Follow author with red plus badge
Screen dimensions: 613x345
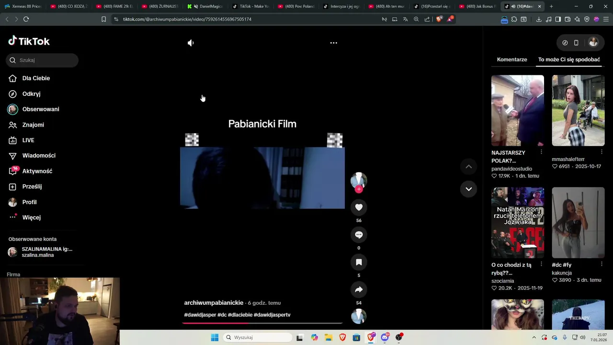coord(359,189)
